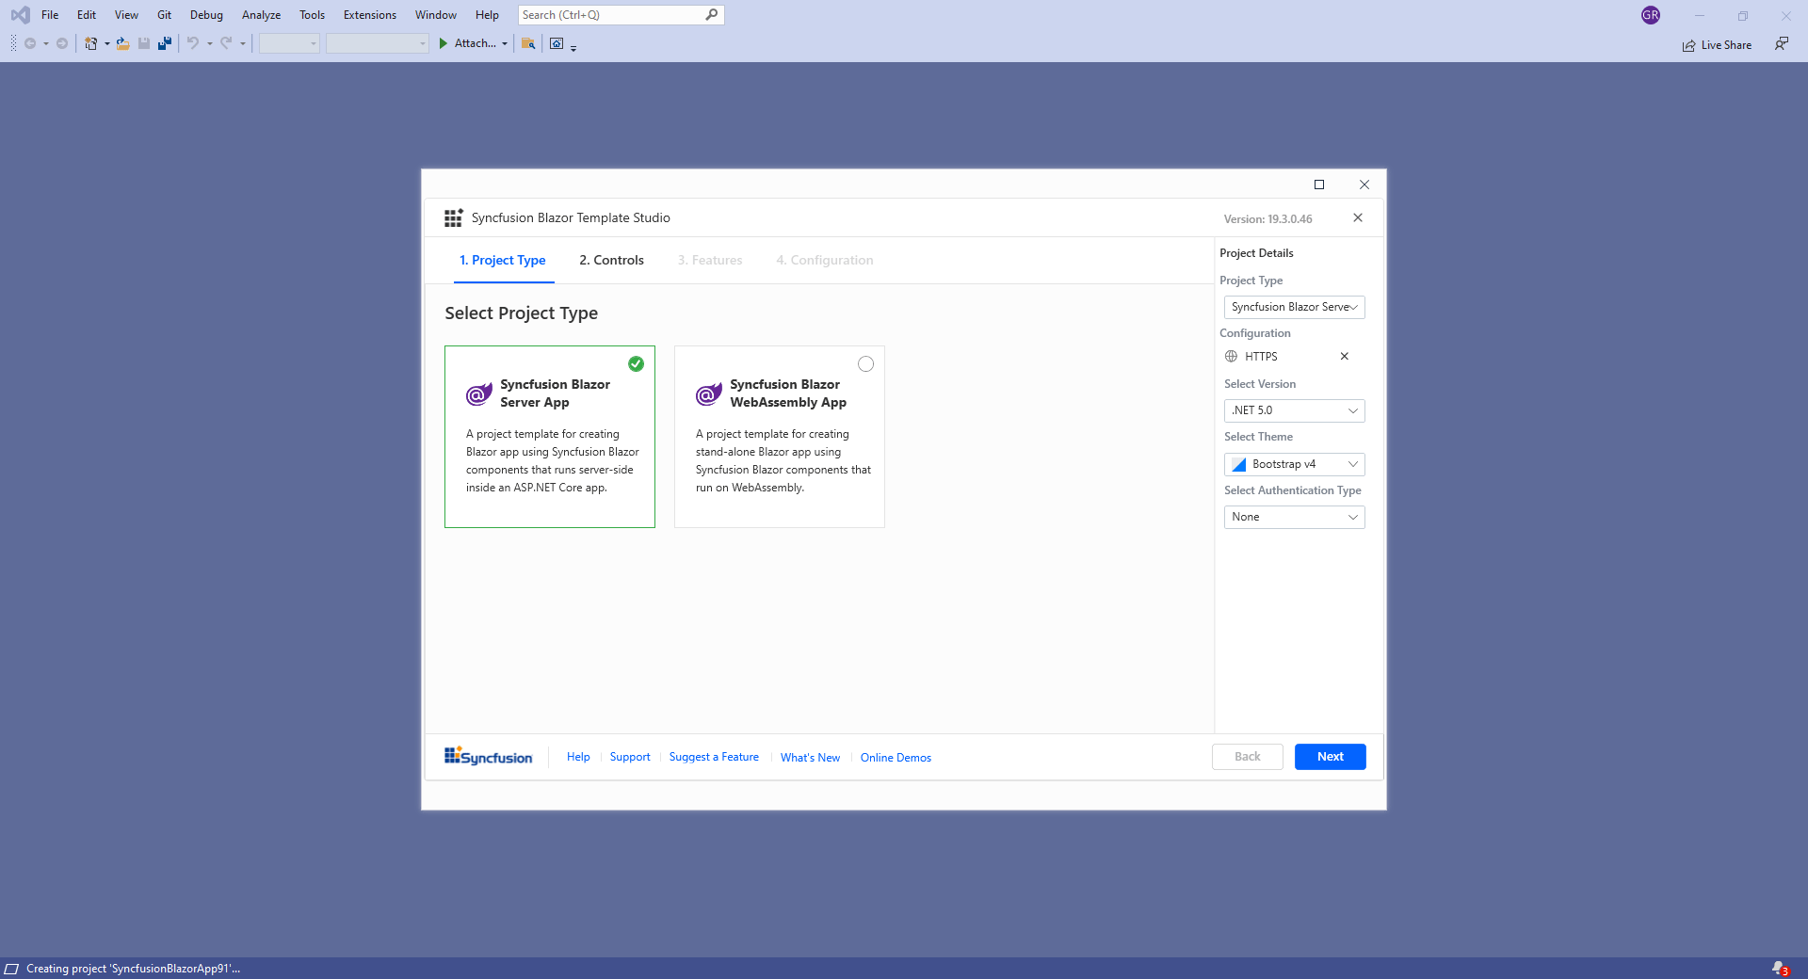Click the Save All toolbar icon
This screenshot has width=1808, height=979.
[x=165, y=43]
